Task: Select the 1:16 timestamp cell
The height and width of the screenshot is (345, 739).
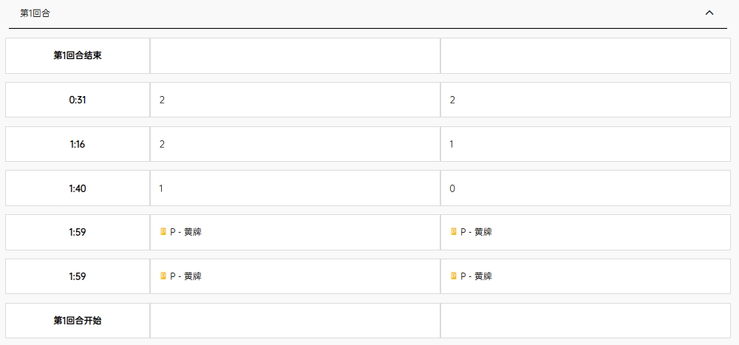Action: pyautogui.click(x=78, y=144)
